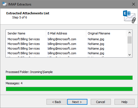This screenshot has height=108, width=138.
Task: Select first Microsoft Billing Services row
Action: (67, 39)
